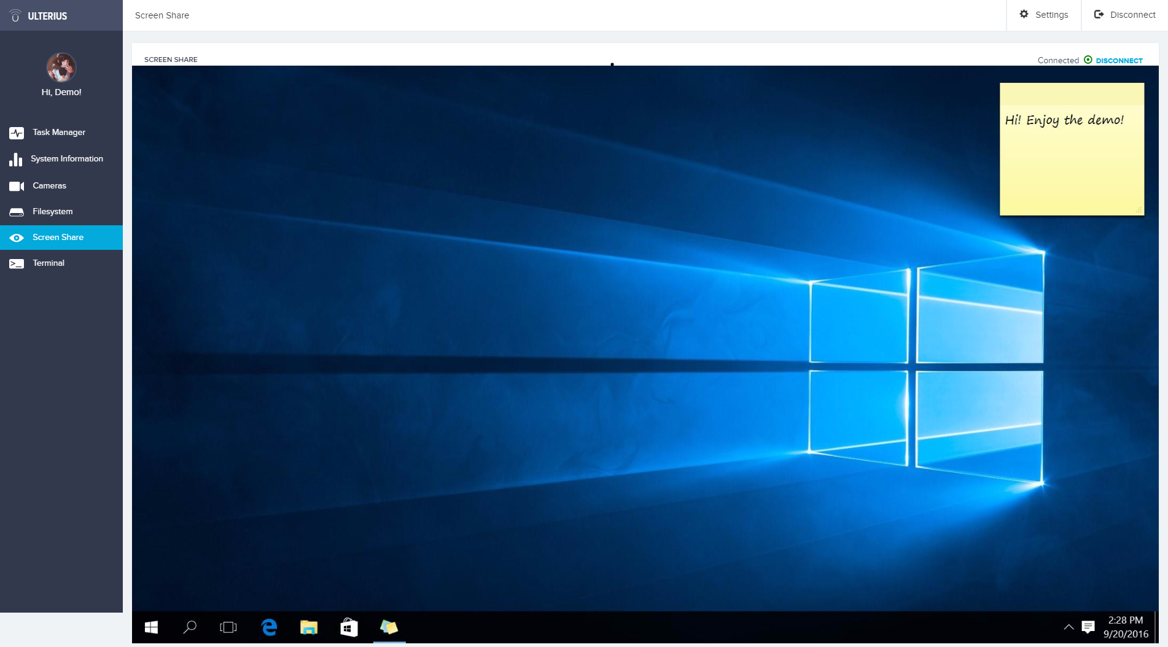Expand the system tray hidden icons chevron
Image resolution: width=1168 pixels, height=647 pixels.
pyautogui.click(x=1069, y=627)
